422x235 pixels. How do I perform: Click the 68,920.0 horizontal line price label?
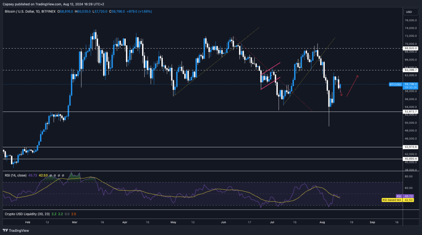pos(411,48)
